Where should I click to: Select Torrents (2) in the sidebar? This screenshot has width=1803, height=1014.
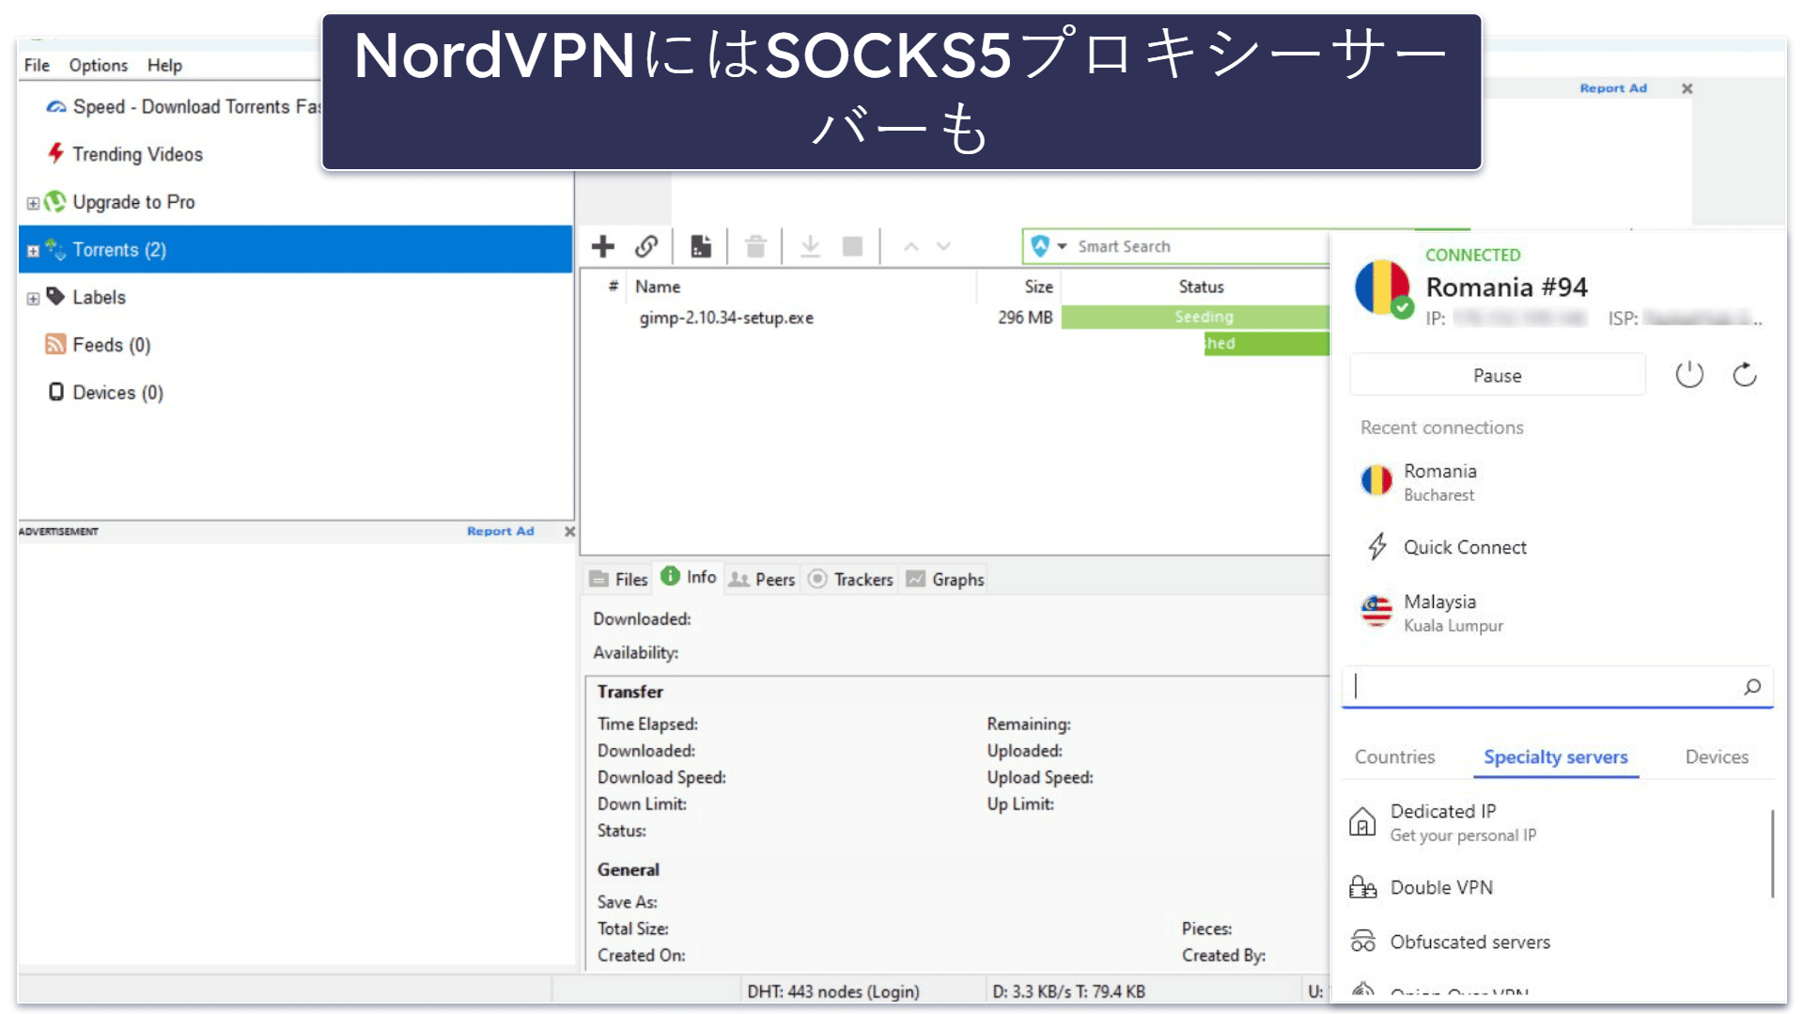[x=295, y=250]
